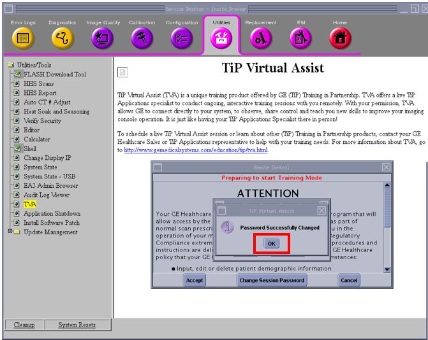Image resolution: width=428 pixels, height=340 pixels.
Task: Select the PM maintenance icon
Action: 300,39
